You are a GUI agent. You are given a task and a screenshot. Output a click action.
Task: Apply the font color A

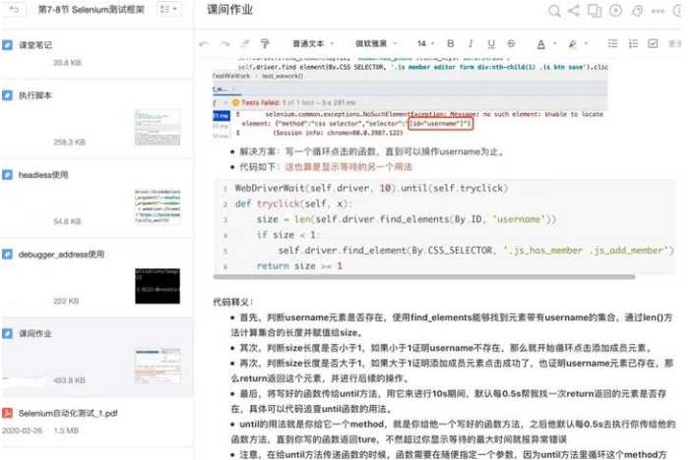click(x=540, y=44)
